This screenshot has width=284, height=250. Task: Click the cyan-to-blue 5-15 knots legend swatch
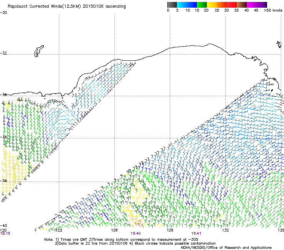[187, 5]
